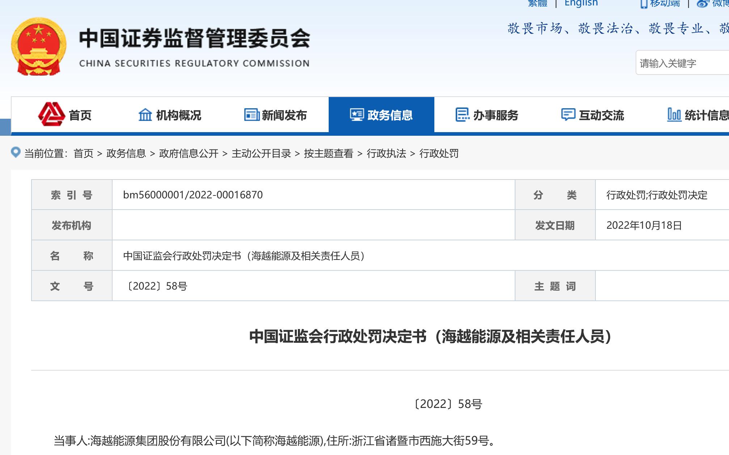The image size is (729, 455).
Task: Click the news release newspaper icon
Action: (251, 115)
